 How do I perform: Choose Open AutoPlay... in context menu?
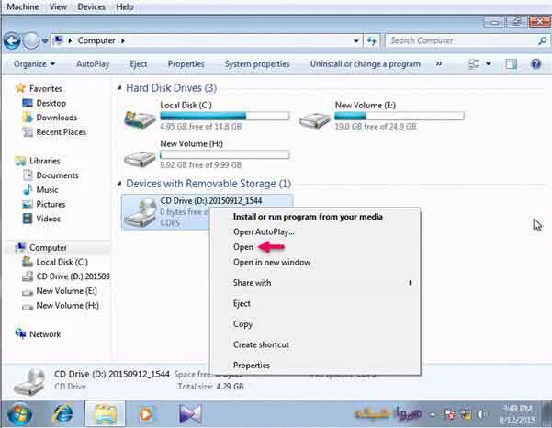264,232
